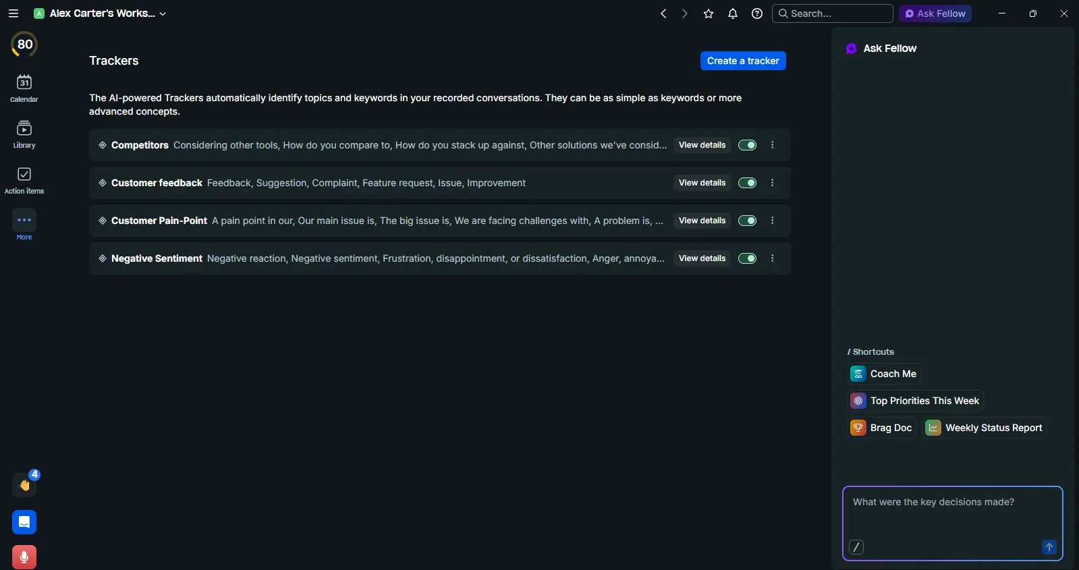
Task: Open the notifications bell
Action: (733, 13)
